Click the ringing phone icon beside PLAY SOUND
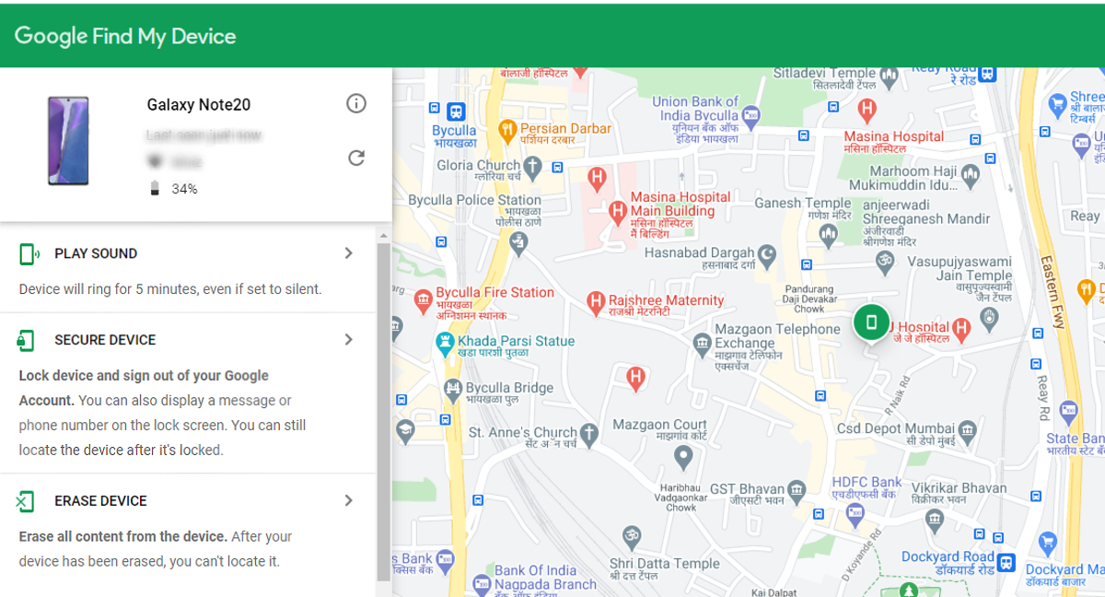Viewport: 1105px width, 597px height. (x=27, y=252)
